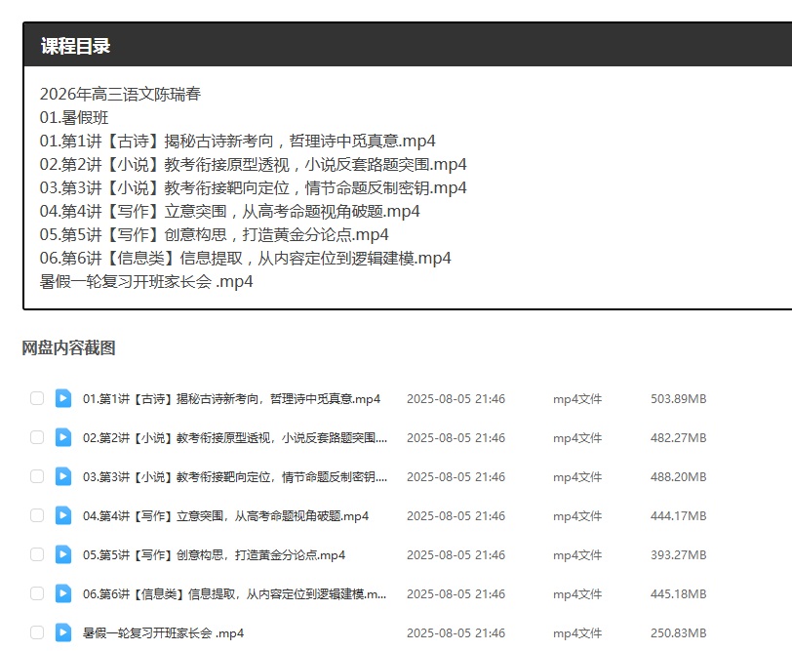The width and height of the screenshot is (792, 651).
Task: Mark the checkbox for 06.第6讲【信息类】row
Action: [x=37, y=593]
